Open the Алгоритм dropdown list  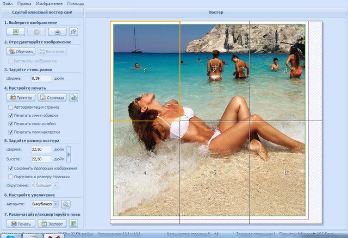point(55,204)
